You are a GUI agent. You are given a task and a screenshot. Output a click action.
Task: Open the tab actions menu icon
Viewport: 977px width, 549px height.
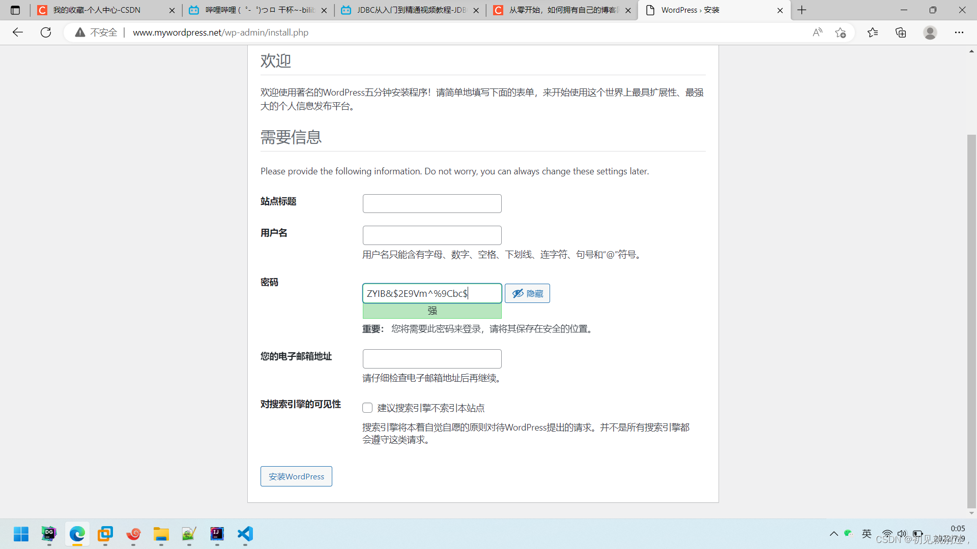(15, 10)
